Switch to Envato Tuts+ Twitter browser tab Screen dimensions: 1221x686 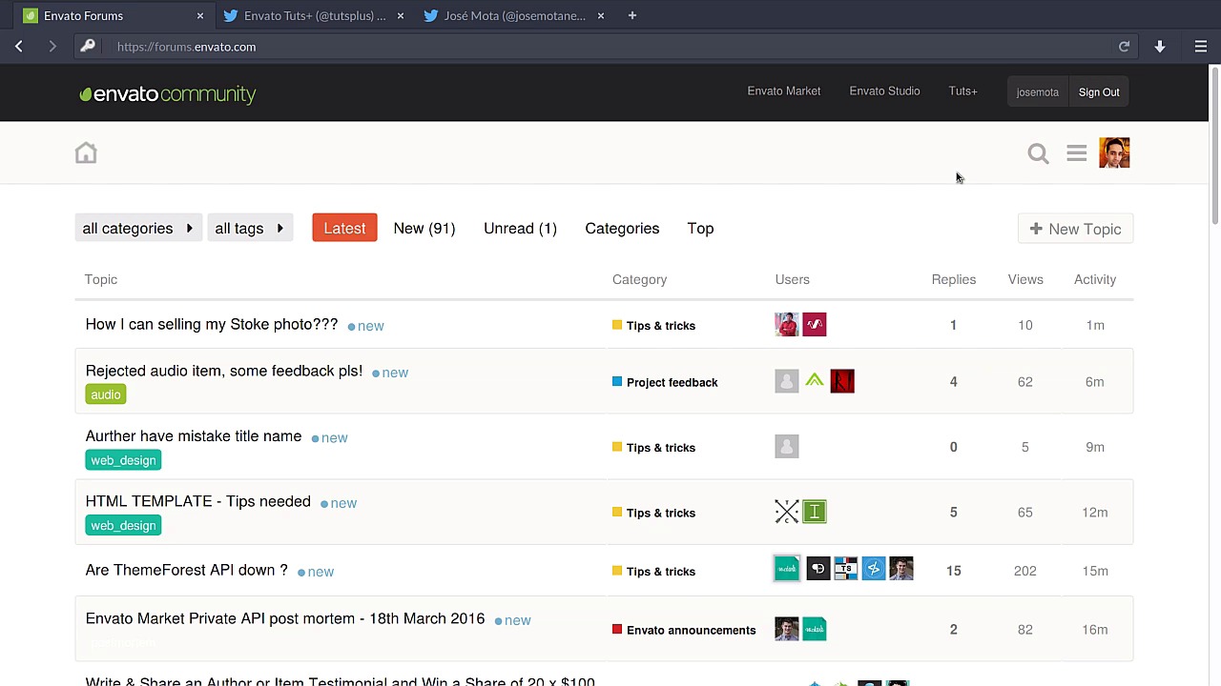pos(313,15)
